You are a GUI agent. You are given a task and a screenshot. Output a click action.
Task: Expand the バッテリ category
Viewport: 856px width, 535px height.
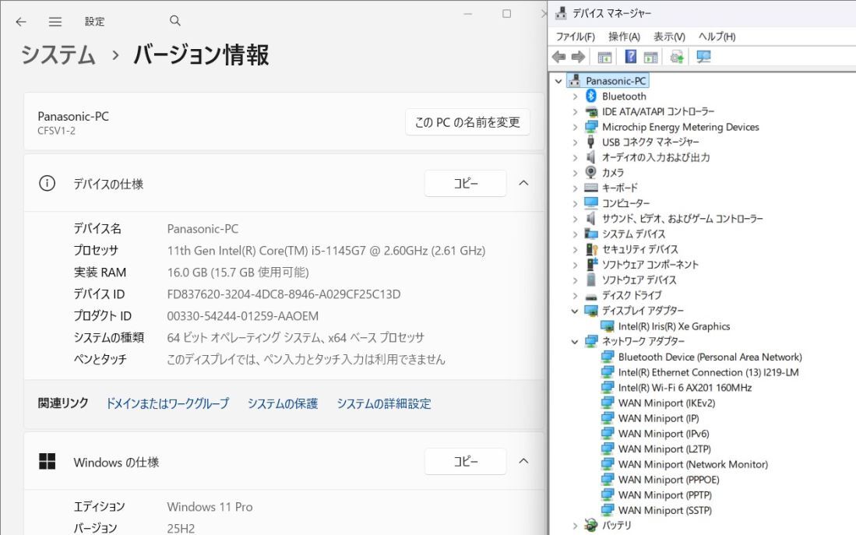576,526
